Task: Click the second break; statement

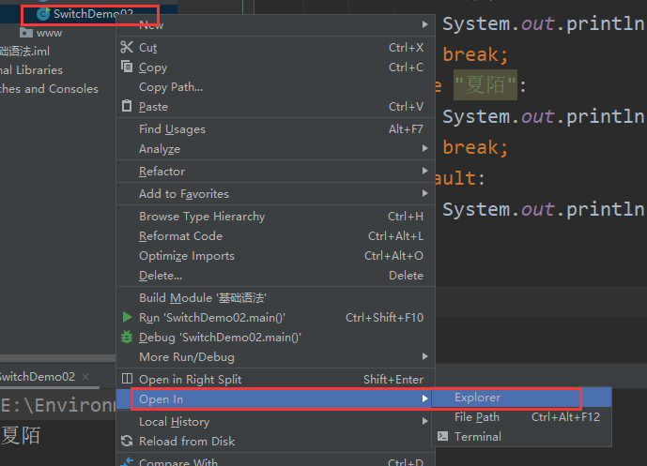Action: click(x=476, y=147)
